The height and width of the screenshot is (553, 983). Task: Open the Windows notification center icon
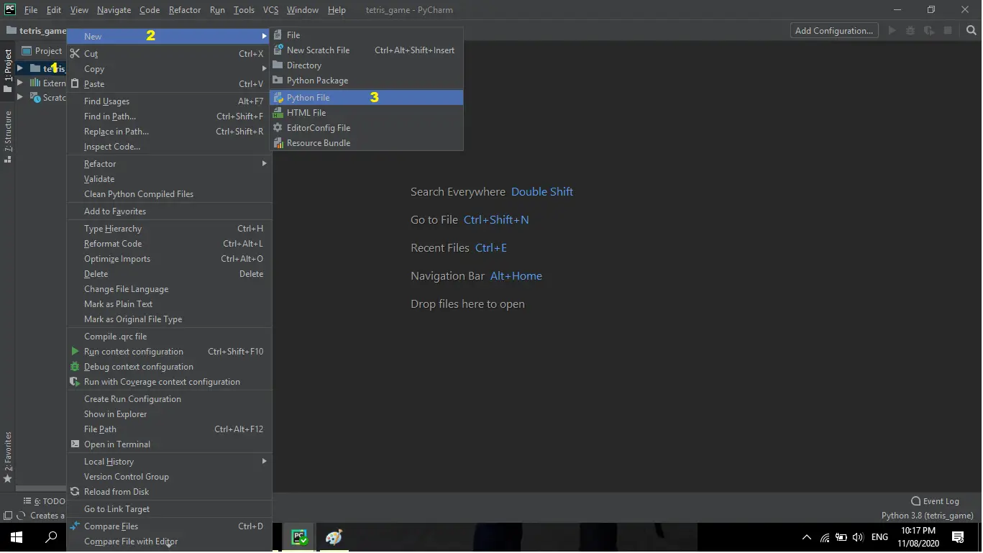958,537
